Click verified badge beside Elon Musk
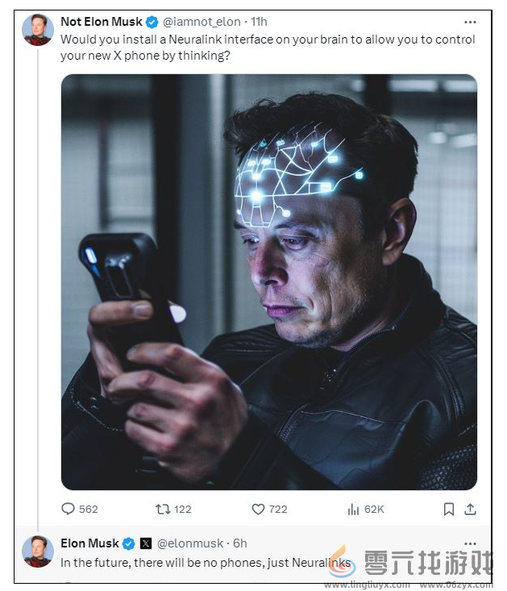Viewport: 507px width, 591px height. click(128, 543)
